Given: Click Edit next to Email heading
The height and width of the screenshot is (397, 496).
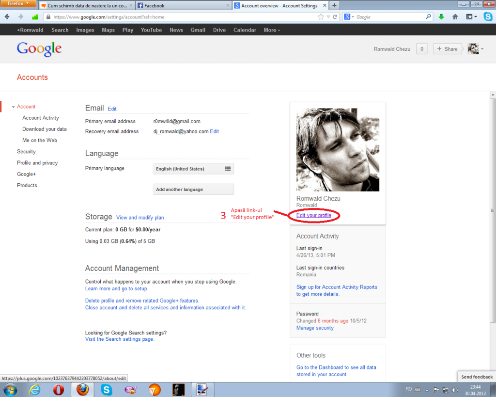Looking at the screenshot, I should [x=112, y=109].
